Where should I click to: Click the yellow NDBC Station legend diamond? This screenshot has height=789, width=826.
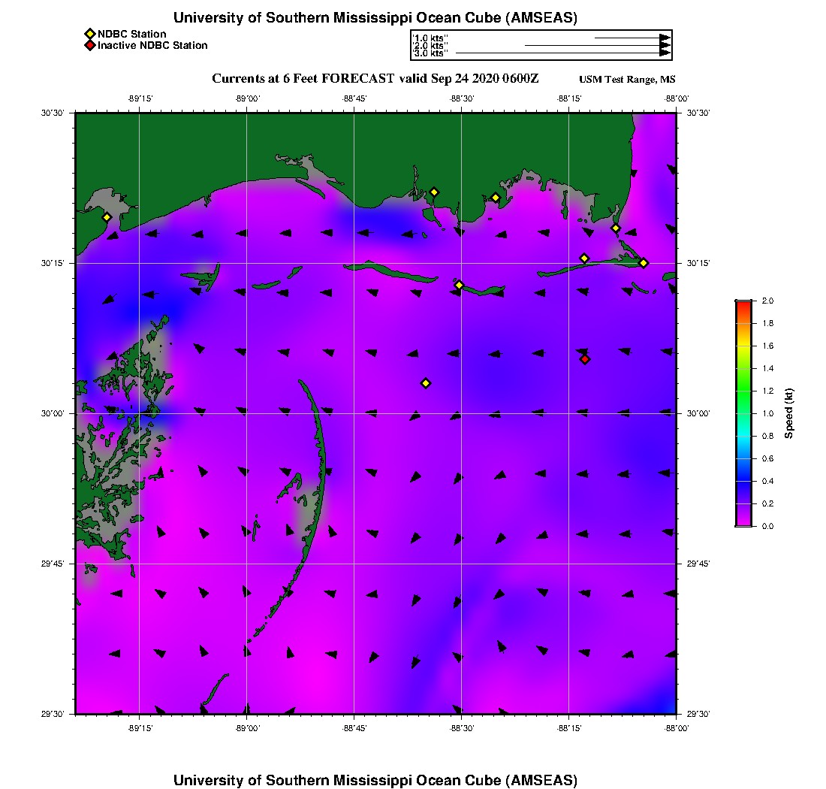[89, 34]
